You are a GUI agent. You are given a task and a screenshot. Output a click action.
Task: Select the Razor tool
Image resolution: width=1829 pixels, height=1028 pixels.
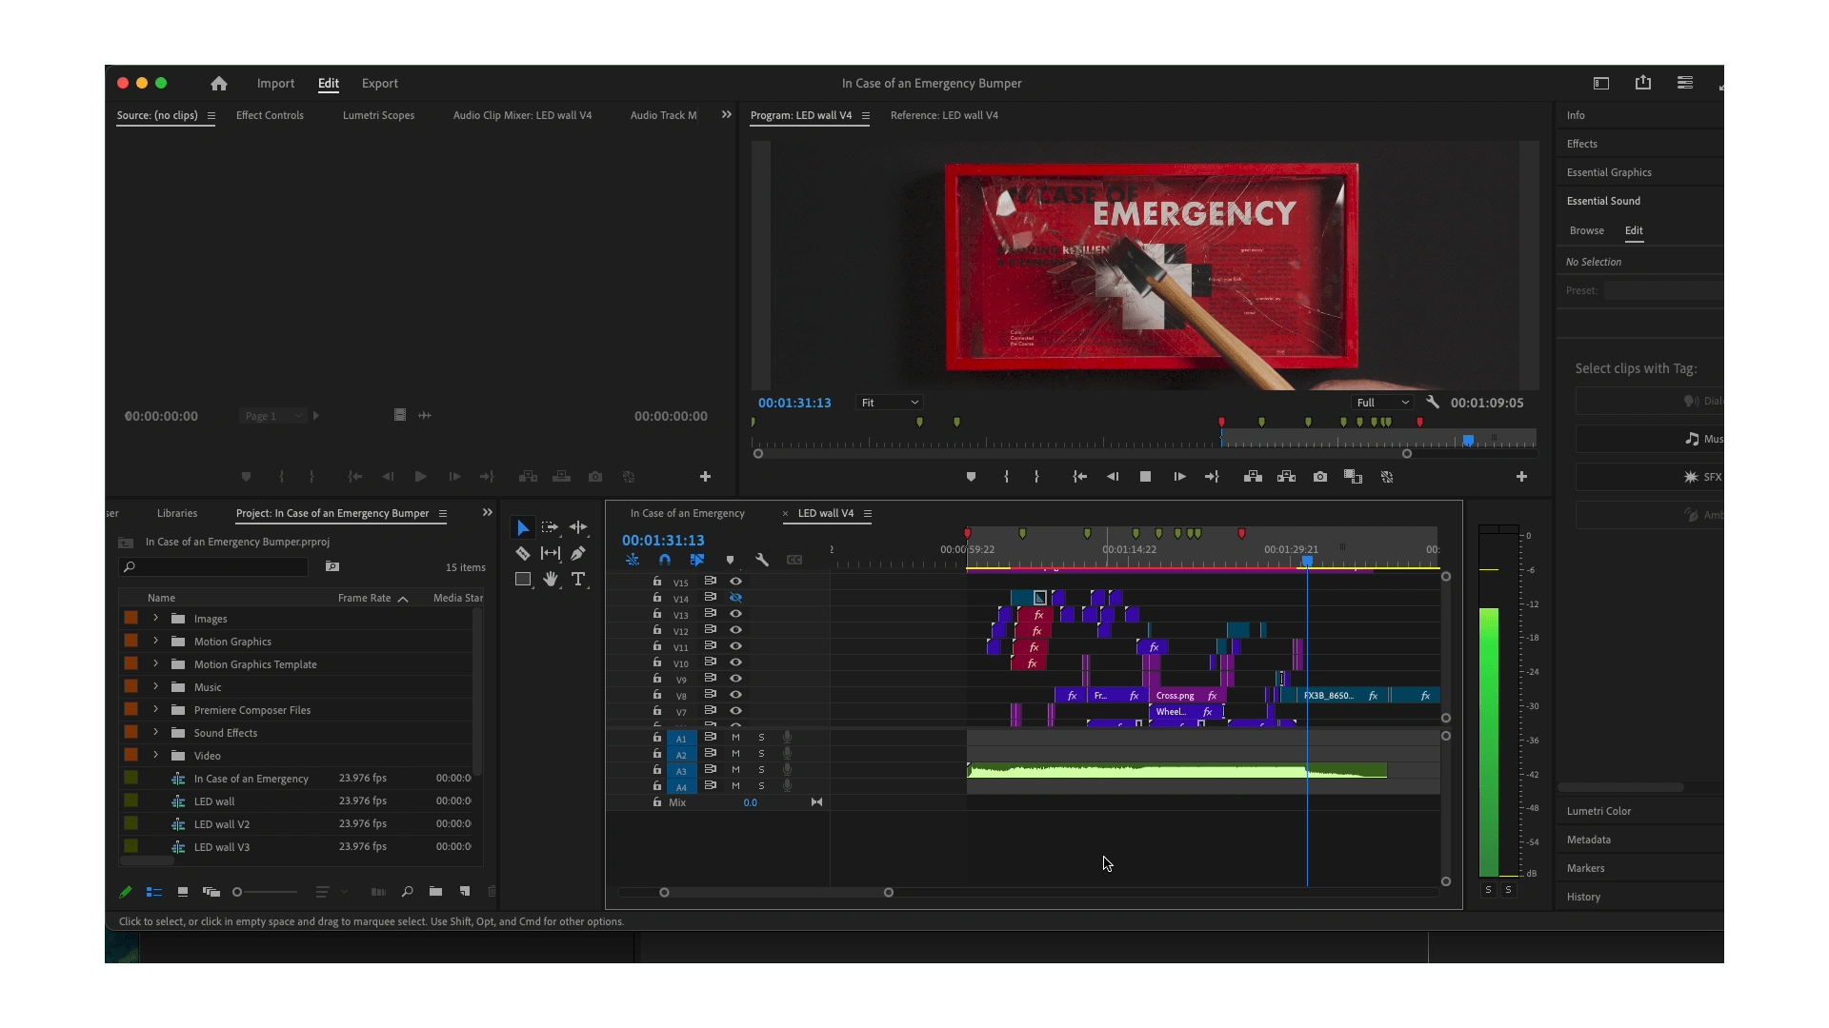click(x=523, y=553)
